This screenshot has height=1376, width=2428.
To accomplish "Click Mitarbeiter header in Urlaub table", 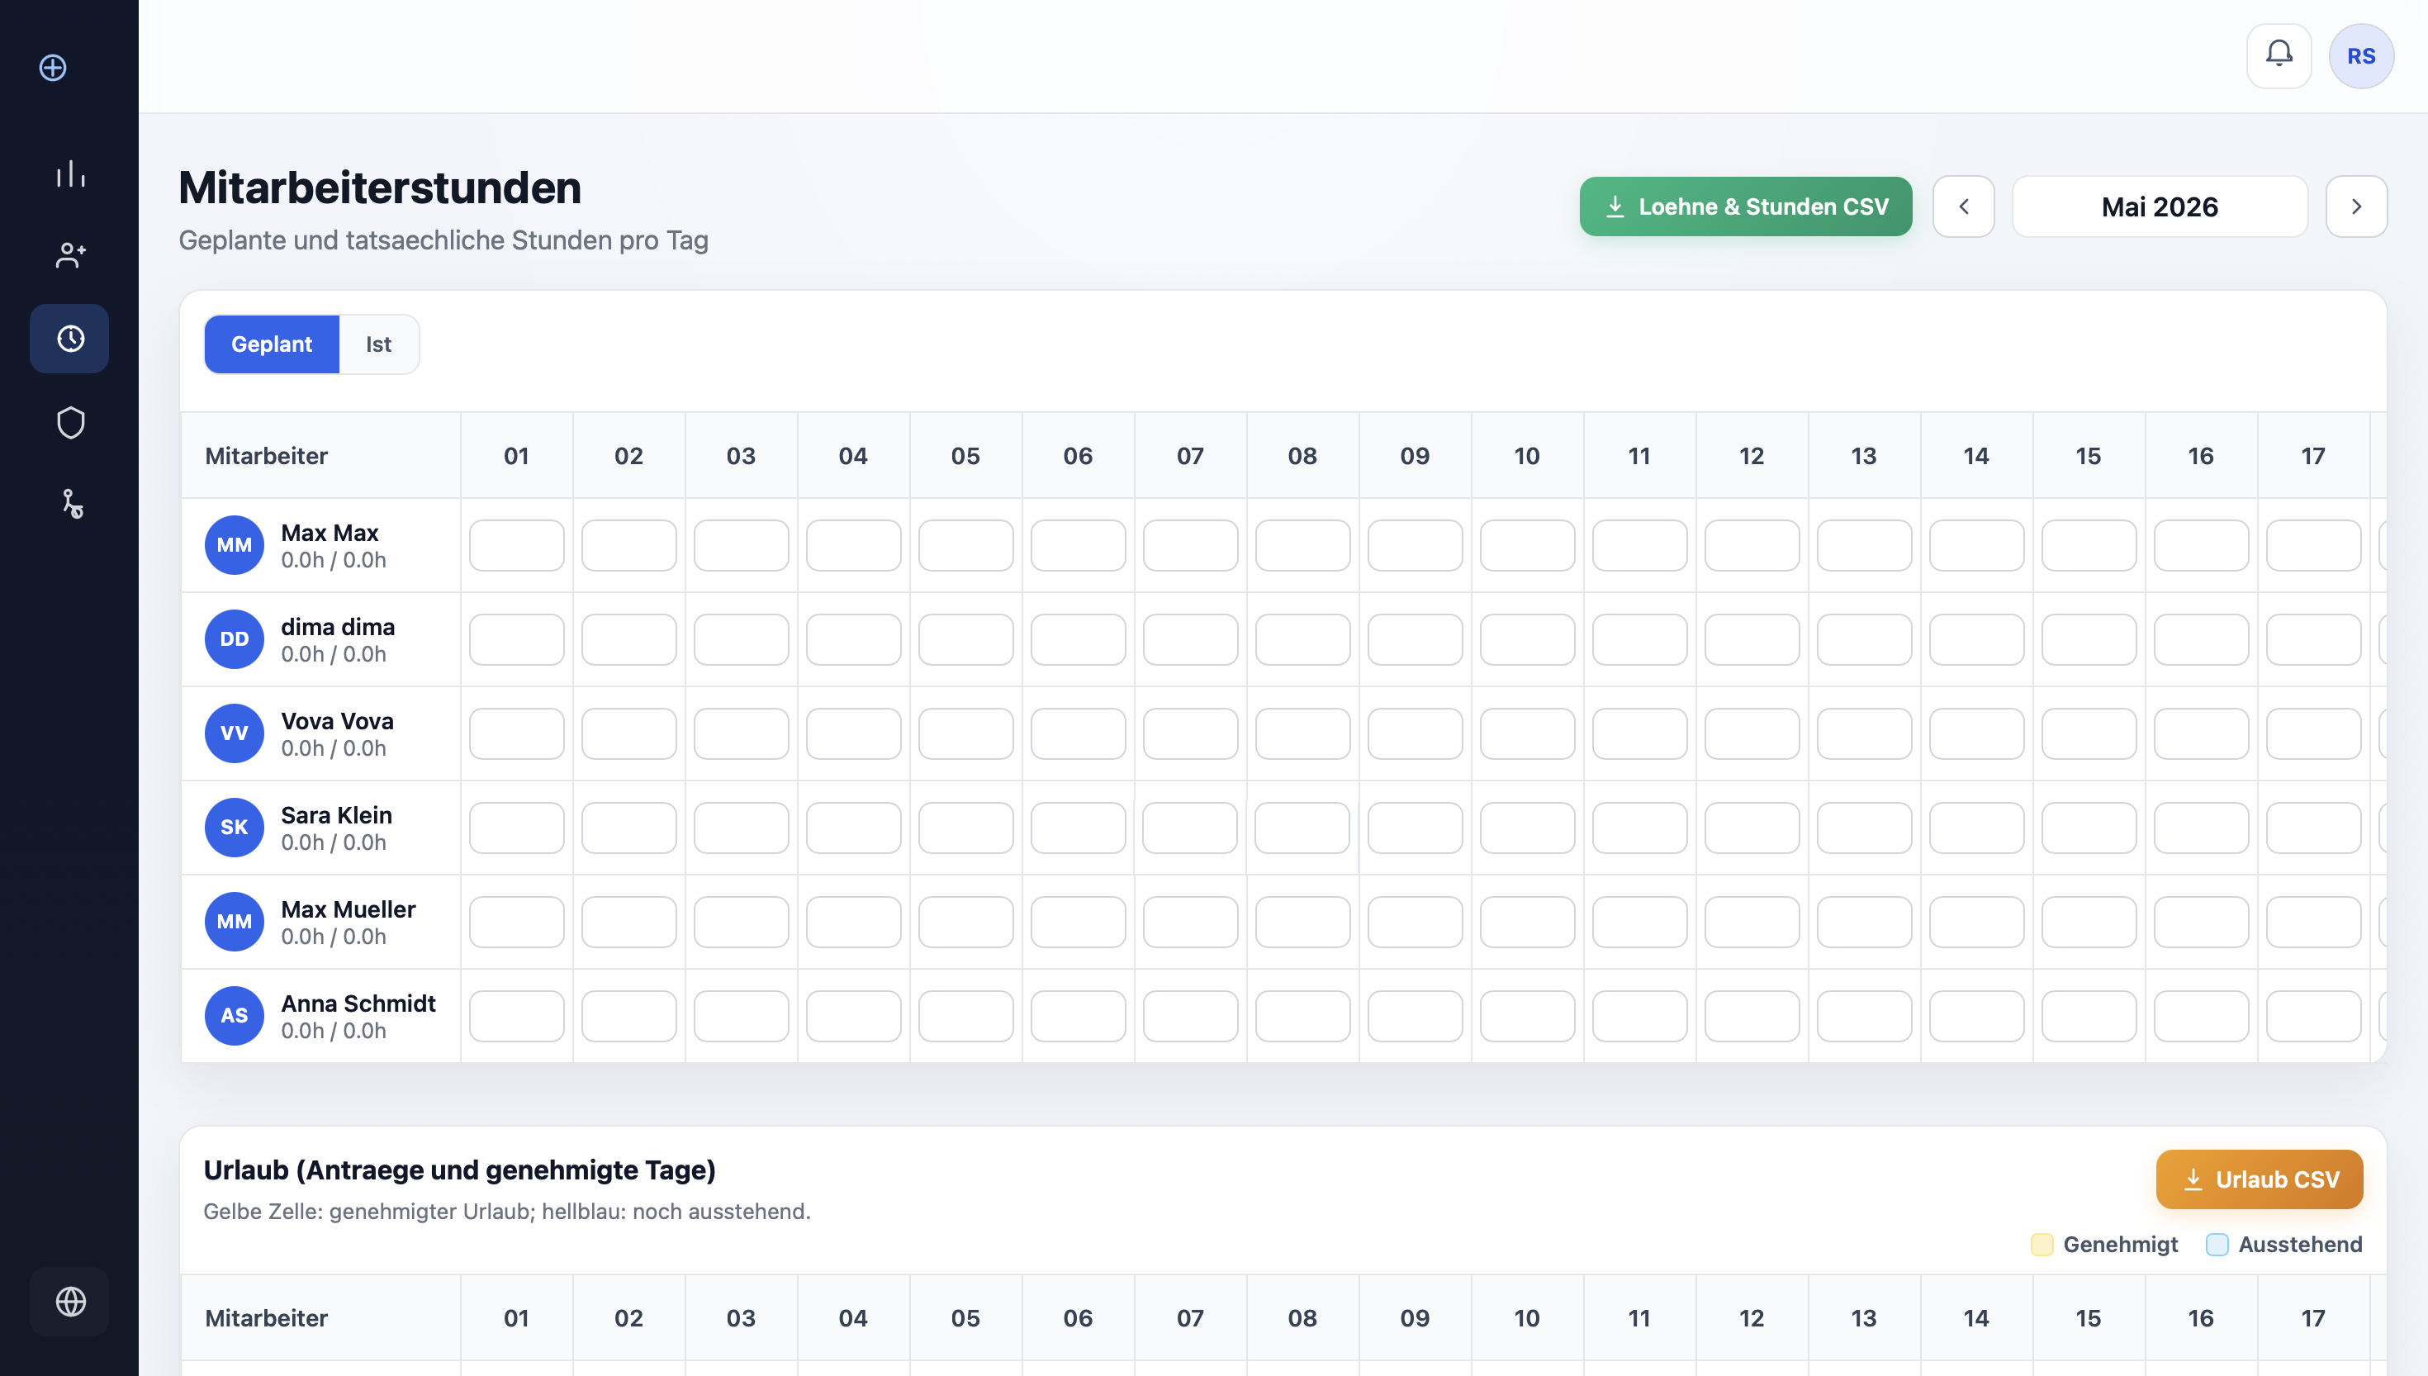I will [x=267, y=1317].
